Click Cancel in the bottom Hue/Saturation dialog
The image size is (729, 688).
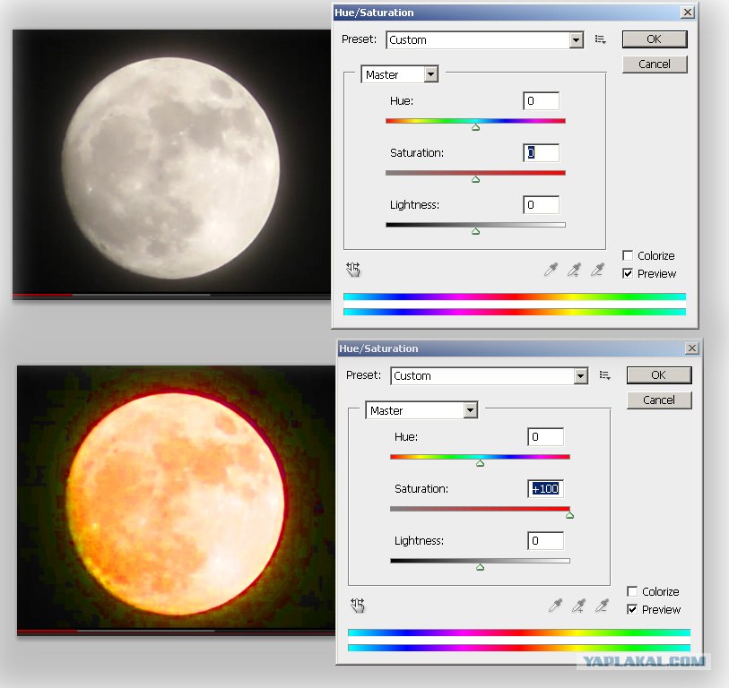click(x=659, y=400)
